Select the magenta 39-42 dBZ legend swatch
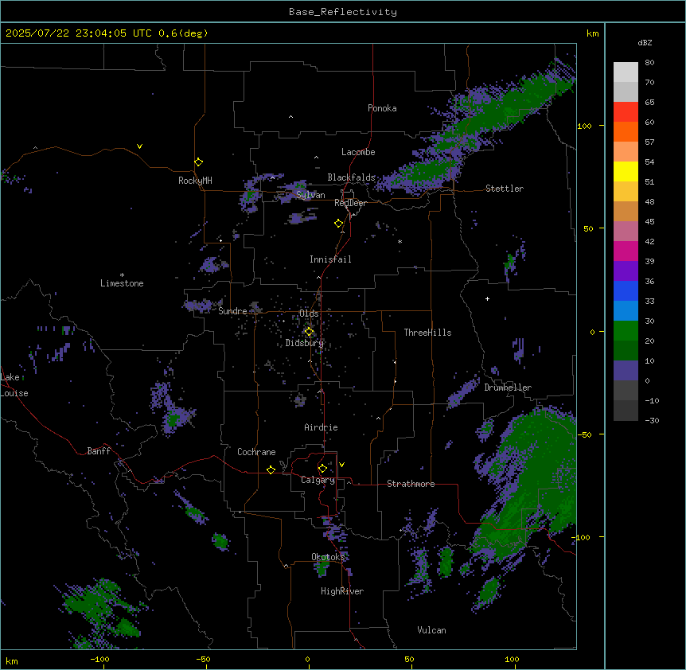Viewport: 686px width, 670px height. 626,251
